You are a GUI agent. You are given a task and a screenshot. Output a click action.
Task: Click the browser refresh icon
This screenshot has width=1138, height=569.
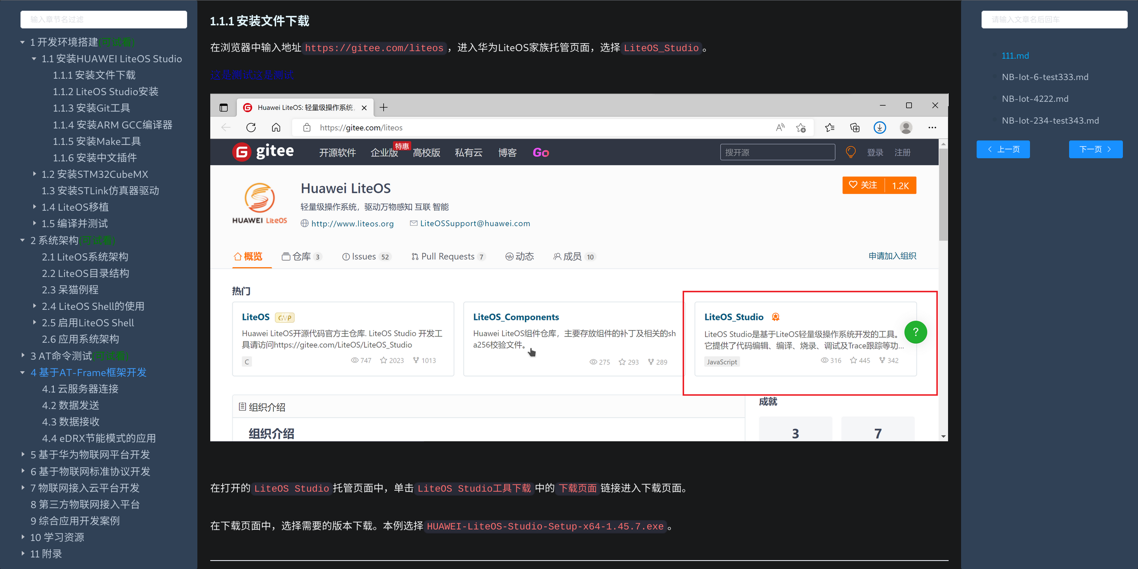click(x=251, y=128)
